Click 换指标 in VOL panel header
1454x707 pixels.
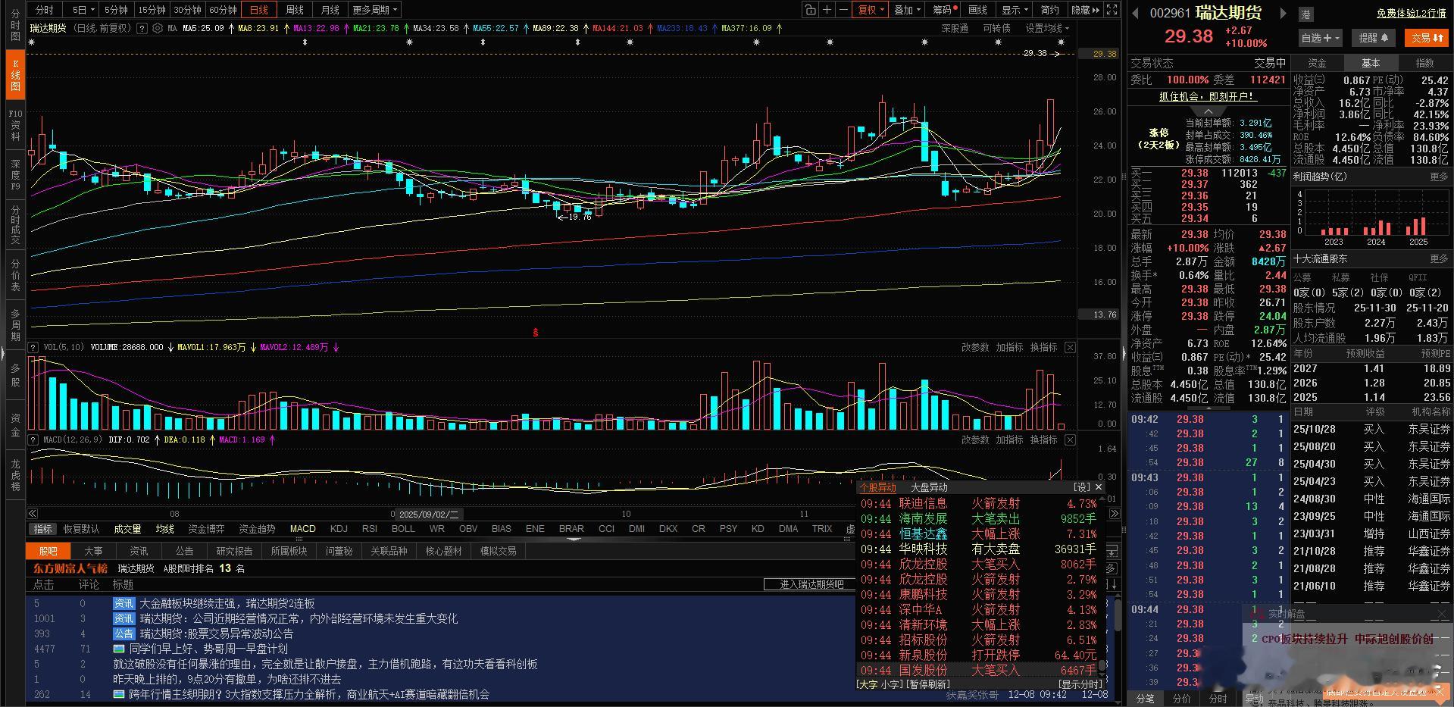tap(1043, 347)
